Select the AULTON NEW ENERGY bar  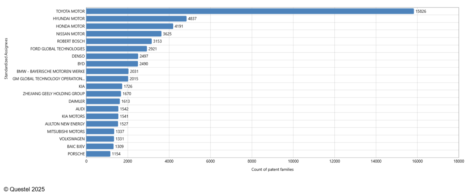[102, 124]
